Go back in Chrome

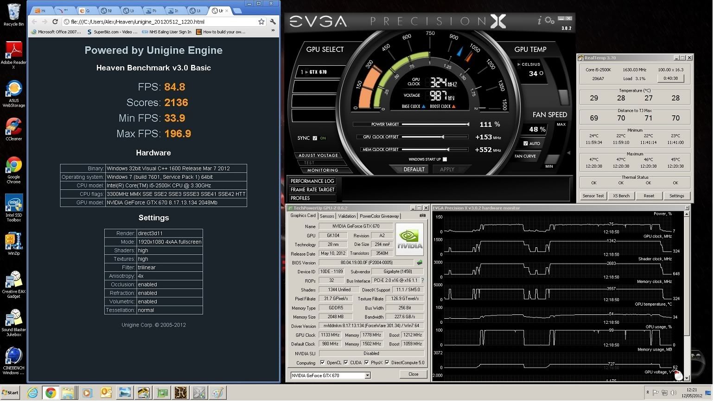[x=35, y=22]
